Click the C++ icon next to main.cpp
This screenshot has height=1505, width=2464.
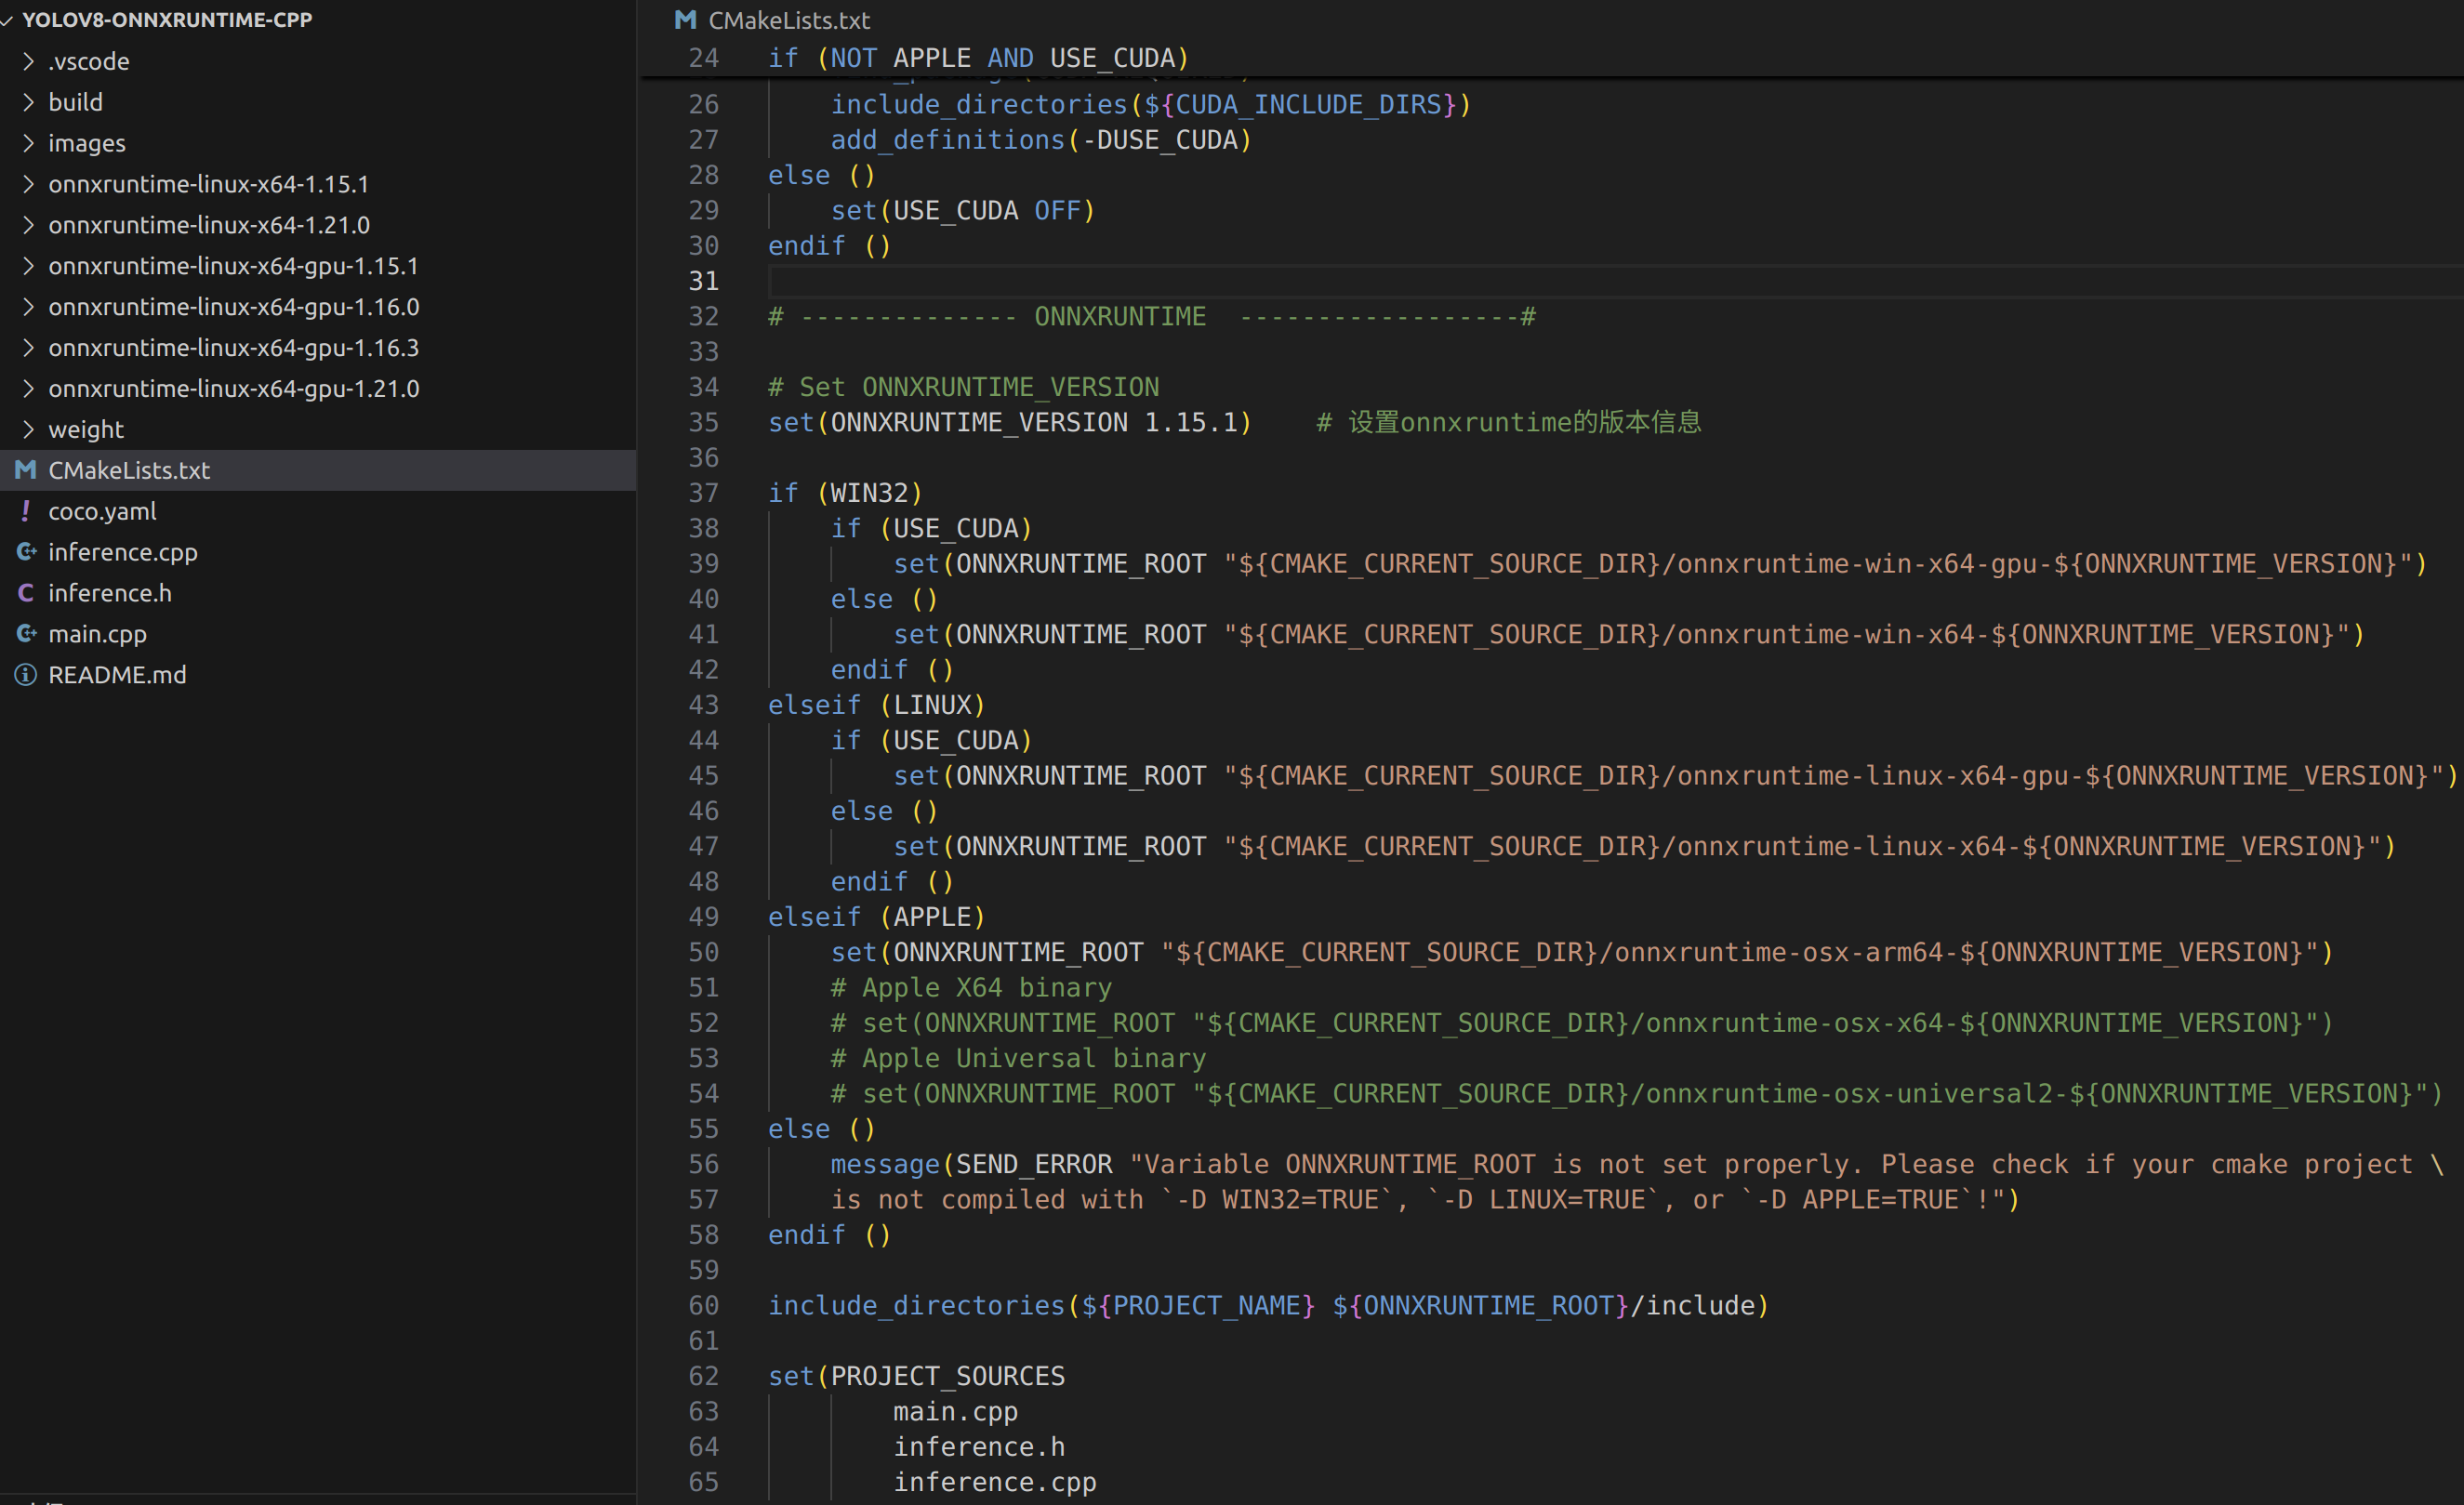click(26, 634)
